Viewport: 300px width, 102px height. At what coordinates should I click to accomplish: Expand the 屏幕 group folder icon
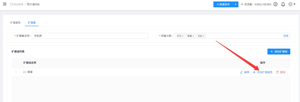click(x=24, y=72)
